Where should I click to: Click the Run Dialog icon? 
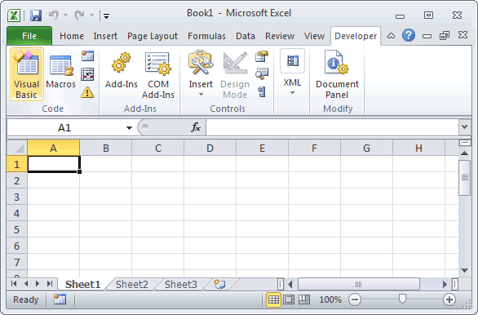(262, 91)
